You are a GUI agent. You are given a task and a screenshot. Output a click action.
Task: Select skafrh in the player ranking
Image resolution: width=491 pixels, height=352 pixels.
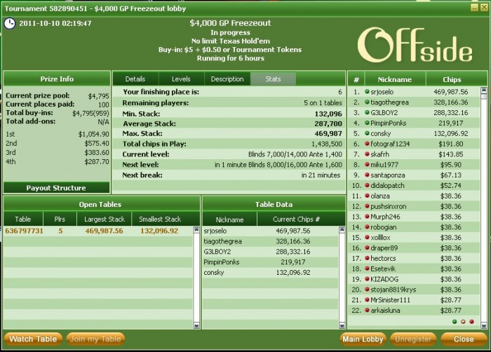coord(414,154)
